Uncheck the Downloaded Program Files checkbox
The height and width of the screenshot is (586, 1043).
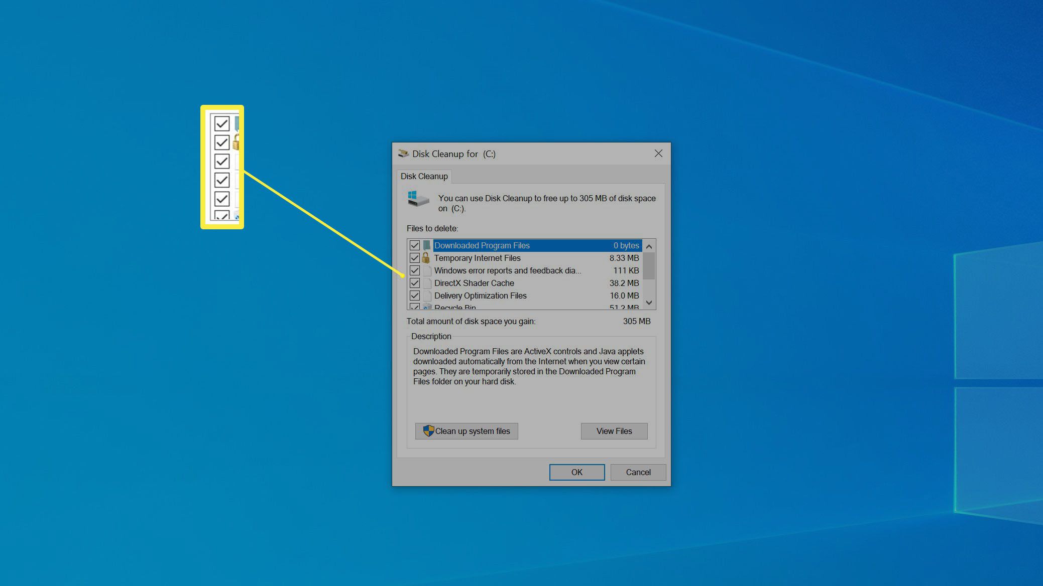click(414, 245)
